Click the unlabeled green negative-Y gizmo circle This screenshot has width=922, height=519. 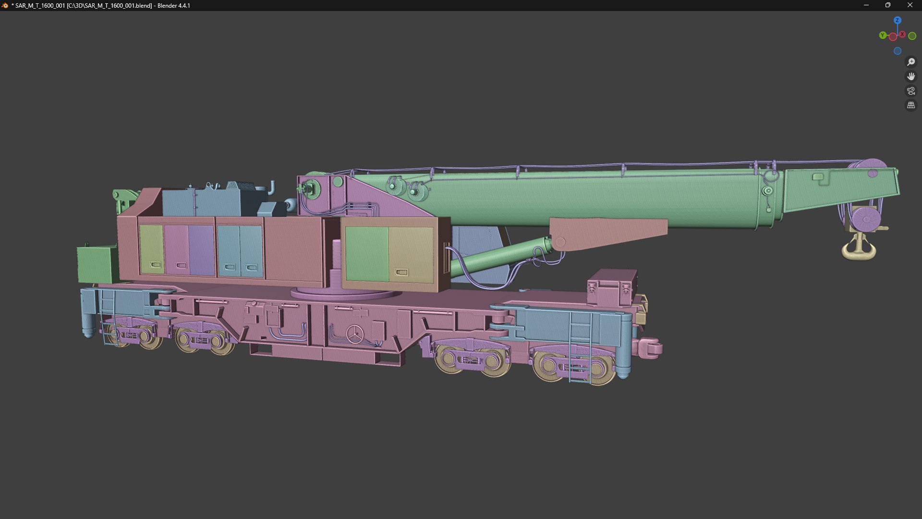click(912, 36)
